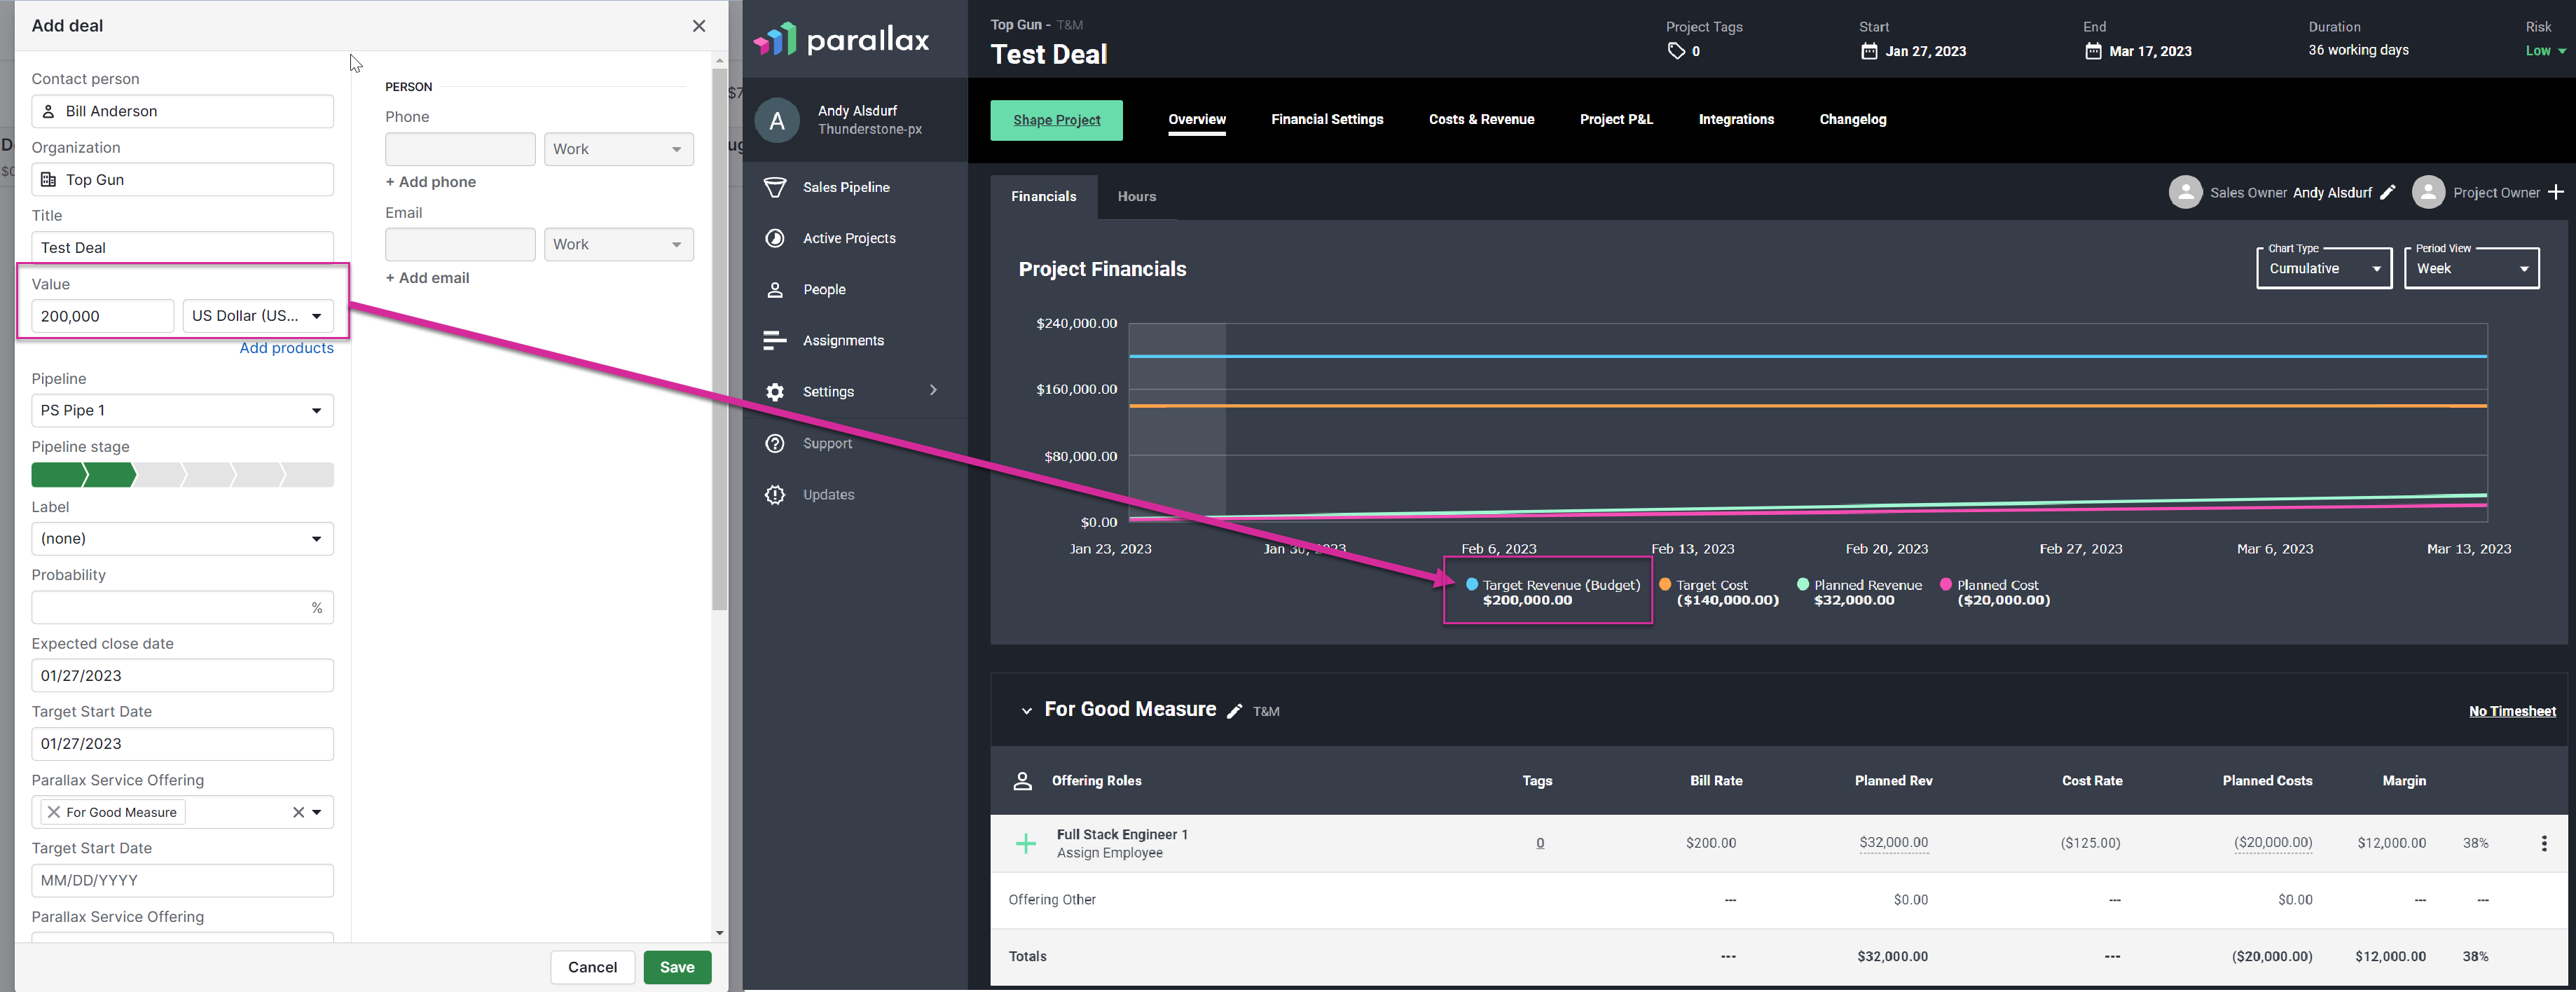
Task: Add employee to Full Stack Engineer 1
Action: coord(1026,843)
